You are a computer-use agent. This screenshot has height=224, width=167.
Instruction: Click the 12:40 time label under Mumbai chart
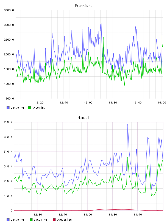(63, 214)
